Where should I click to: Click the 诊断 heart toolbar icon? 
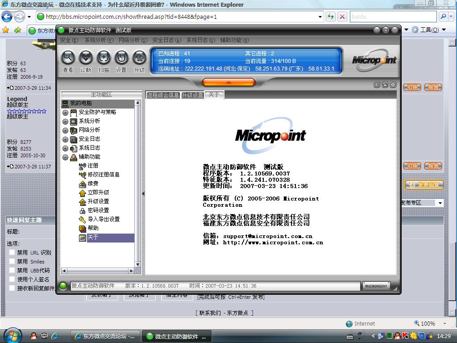[x=86, y=58]
